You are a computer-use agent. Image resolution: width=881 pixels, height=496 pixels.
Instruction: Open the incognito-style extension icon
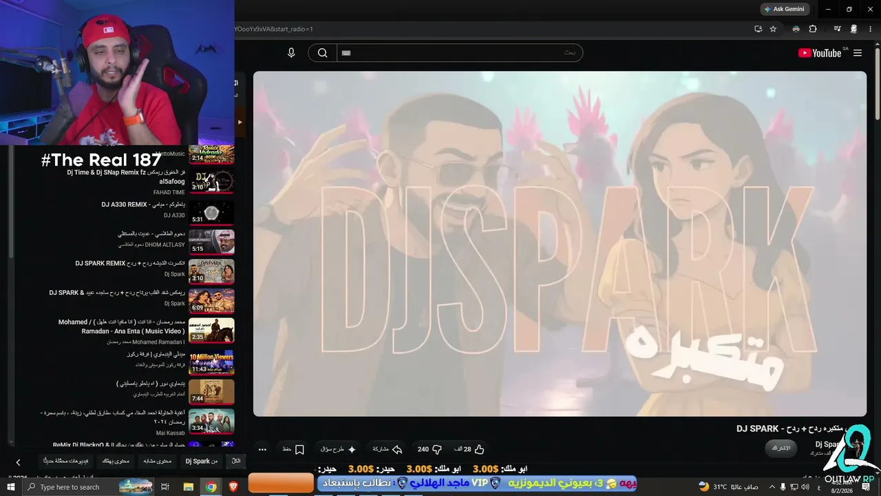[796, 29]
